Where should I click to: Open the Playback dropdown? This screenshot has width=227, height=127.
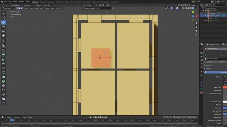(10, 117)
